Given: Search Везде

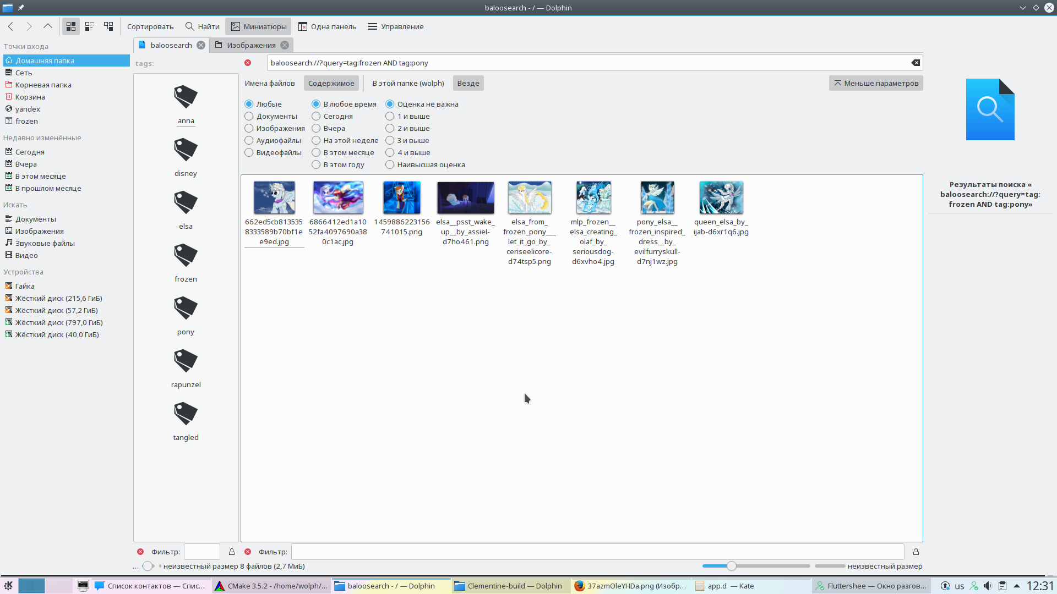Looking at the screenshot, I should pos(468,83).
